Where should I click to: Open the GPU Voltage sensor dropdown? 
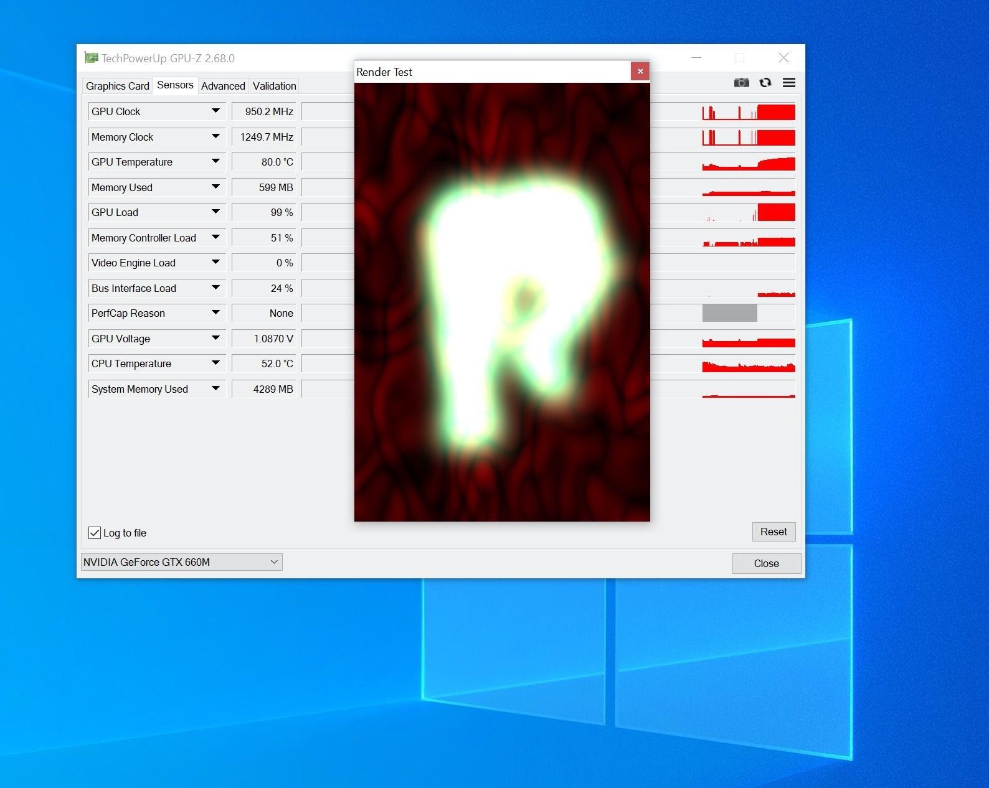(x=215, y=339)
